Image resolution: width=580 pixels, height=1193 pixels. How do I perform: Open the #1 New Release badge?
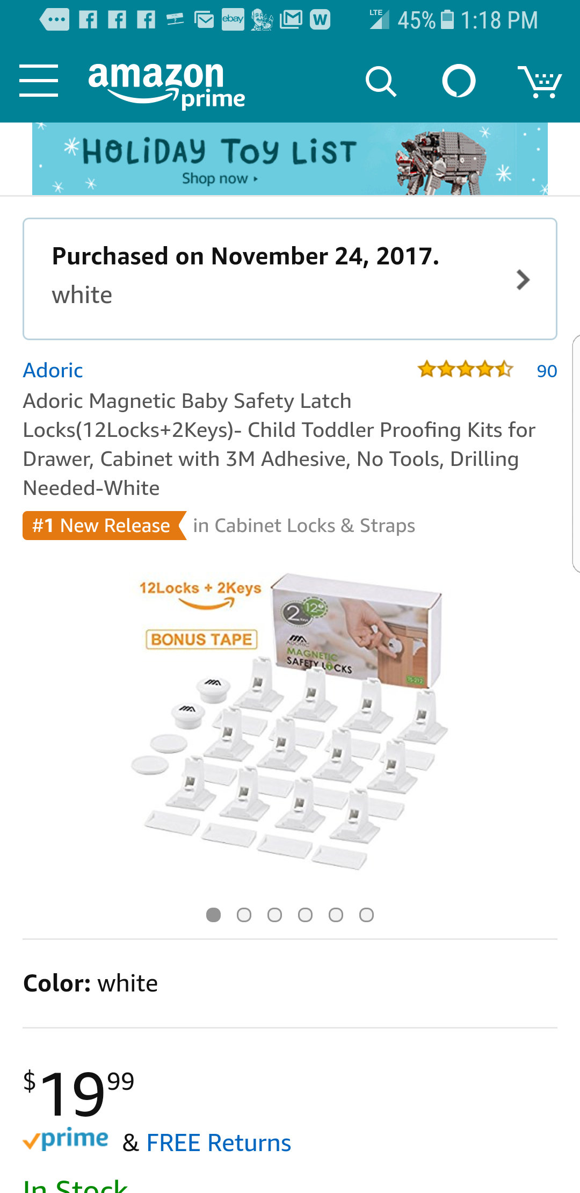point(104,526)
